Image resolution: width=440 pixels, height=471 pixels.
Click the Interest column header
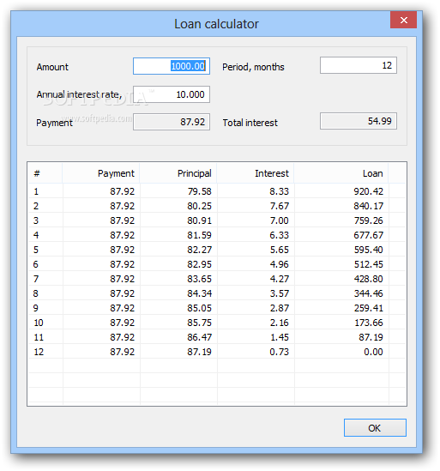pyautogui.click(x=256, y=173)
